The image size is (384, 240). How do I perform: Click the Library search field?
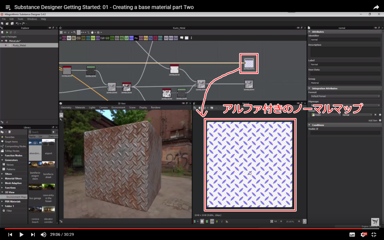pos(41,132)
